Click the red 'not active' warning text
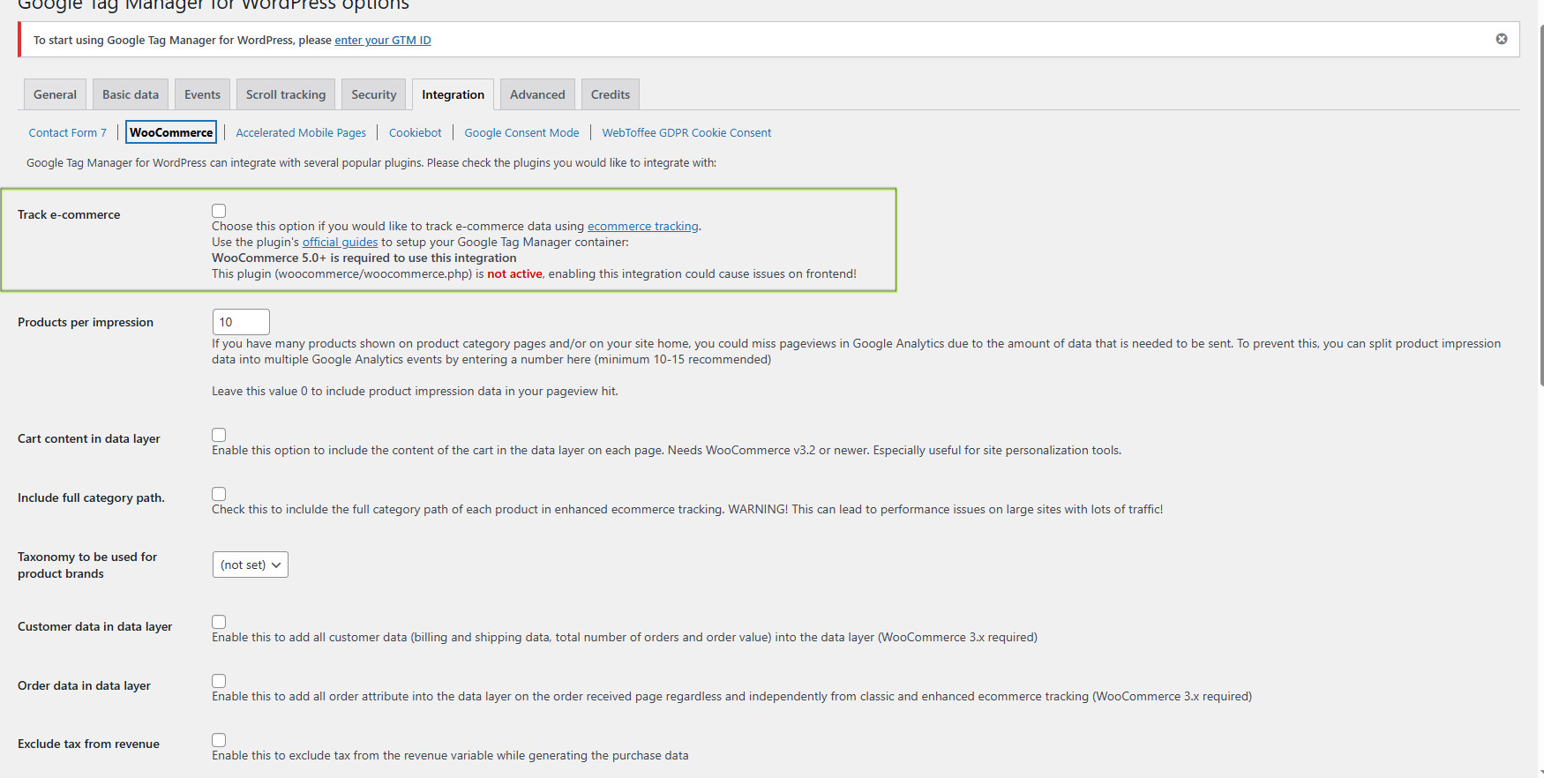 pos(514,273)
